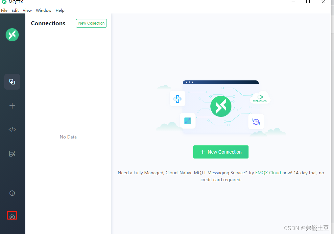Screen dimensions: 334x234
Task: Click the plus icon in sidebar
Action: [12, 106]
